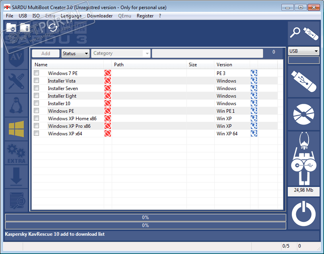The image size is (324, 254).
Task: Sort by the Path column header
Action: pos(149,65)
